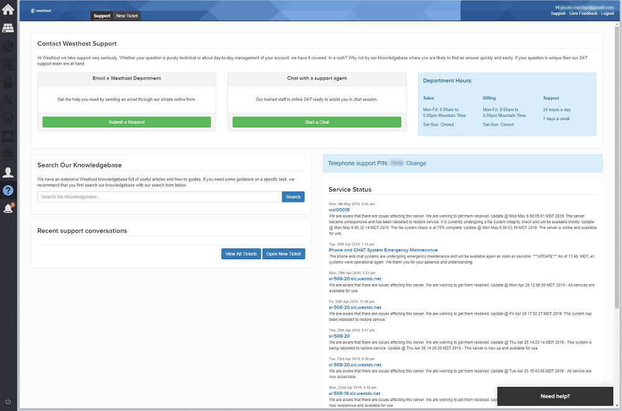The width and height of the screenshot is (622, 411).
Task: Click the View All Tickets button
Action: 241,254
